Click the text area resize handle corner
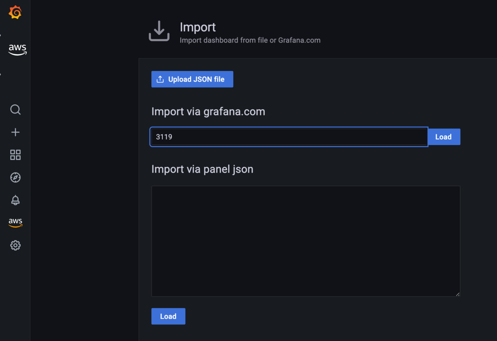Viewport: 497px width, 341px height. point(458,294)
